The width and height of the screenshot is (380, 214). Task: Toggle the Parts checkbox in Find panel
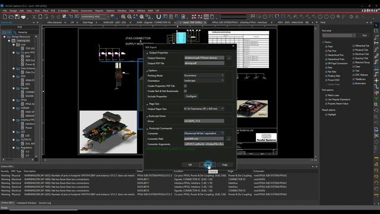coord(326,46)
